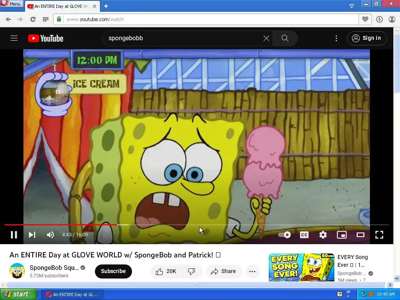
Task: Close the current browser tab
Action: coord(95,6)
